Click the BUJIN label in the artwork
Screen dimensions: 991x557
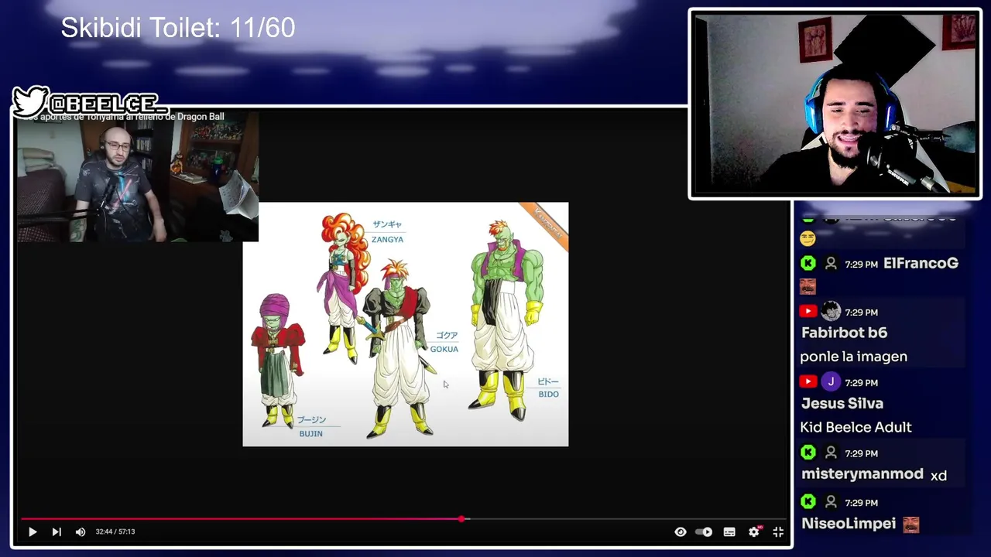[x=310, y=433]
